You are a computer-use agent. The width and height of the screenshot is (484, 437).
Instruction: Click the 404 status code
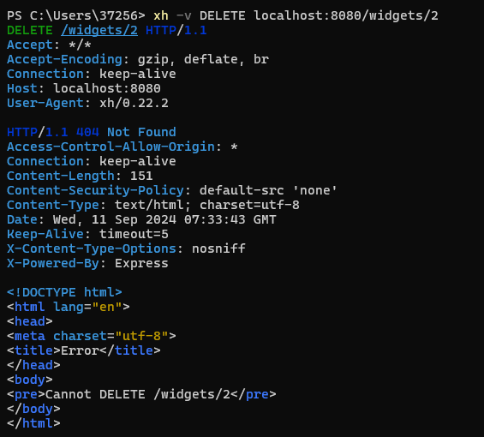click(87, 132)
